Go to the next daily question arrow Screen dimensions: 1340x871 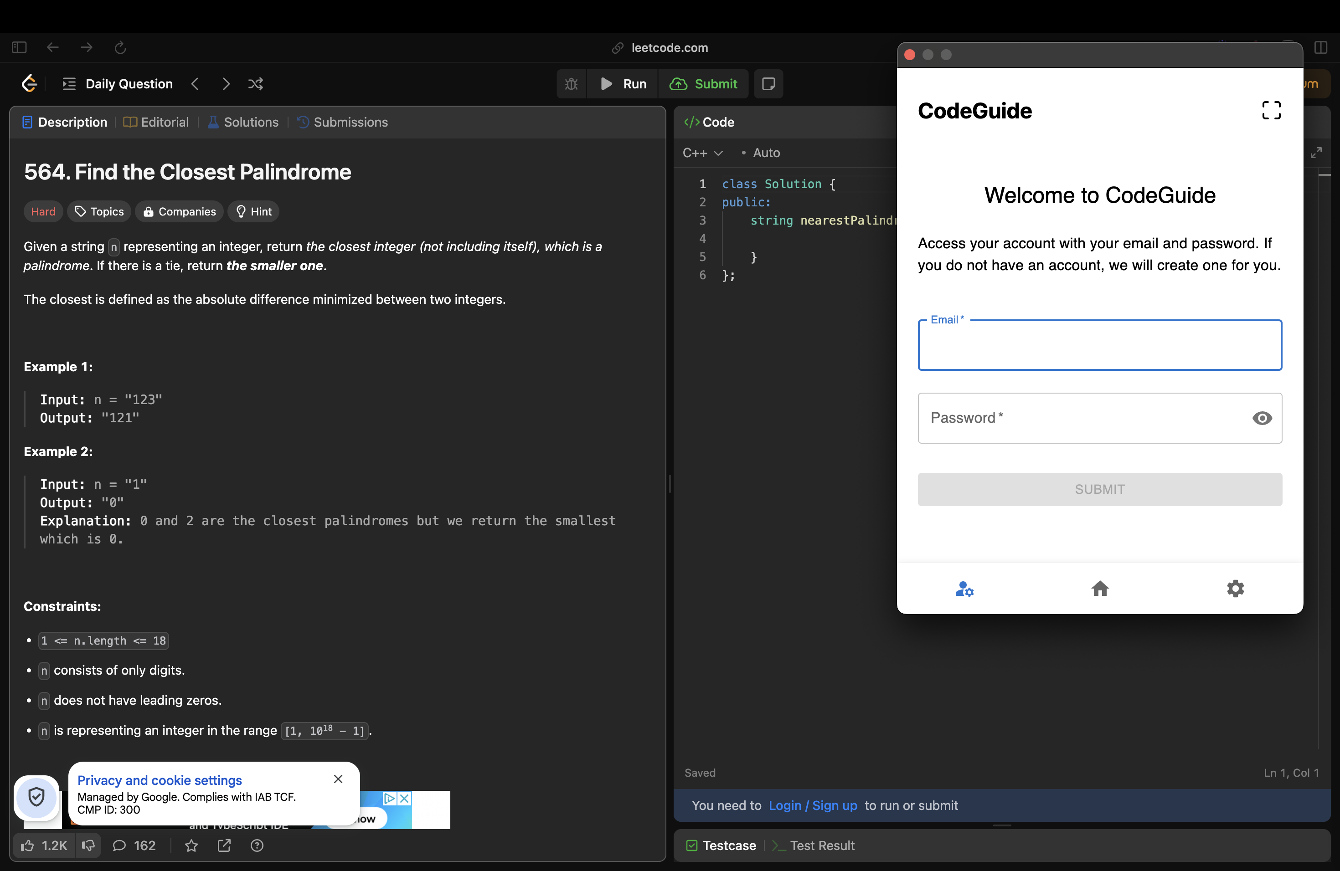pos(226,83)
